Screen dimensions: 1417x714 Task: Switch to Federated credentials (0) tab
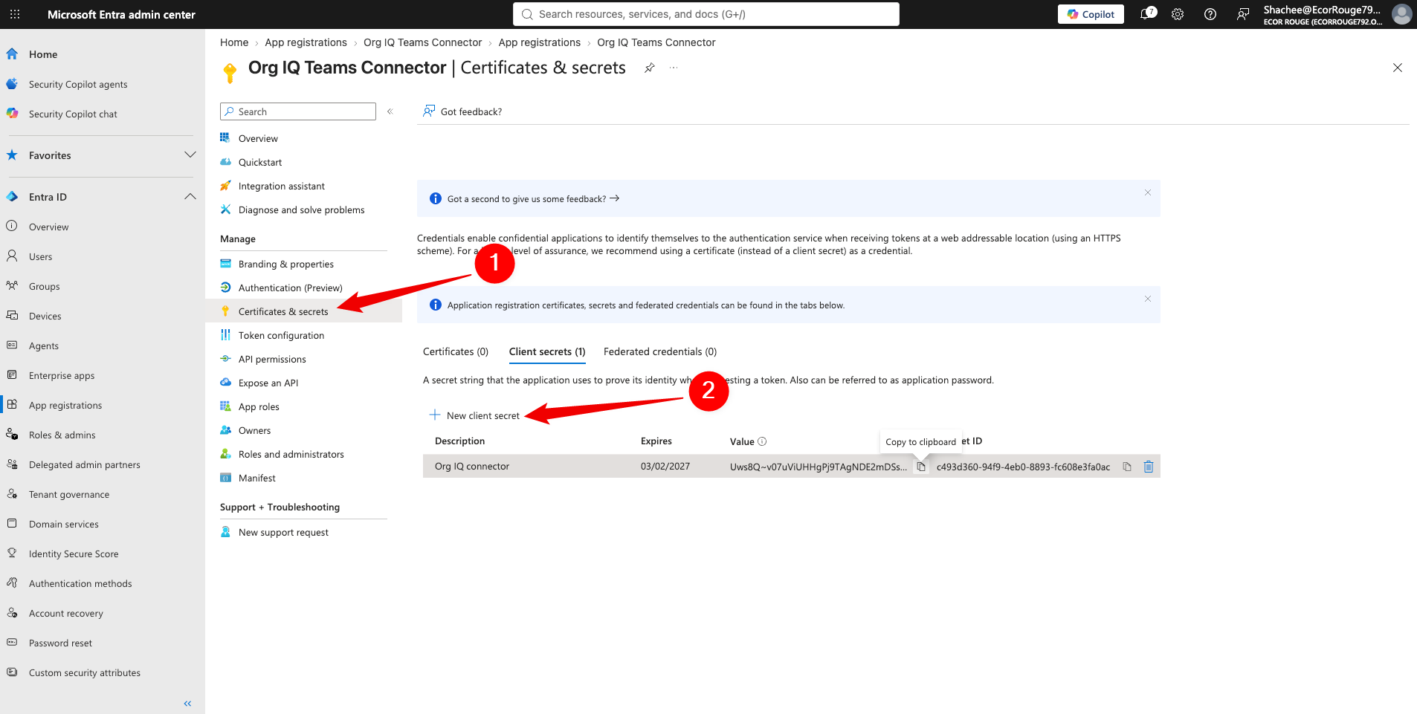click(x=660, y=352)
